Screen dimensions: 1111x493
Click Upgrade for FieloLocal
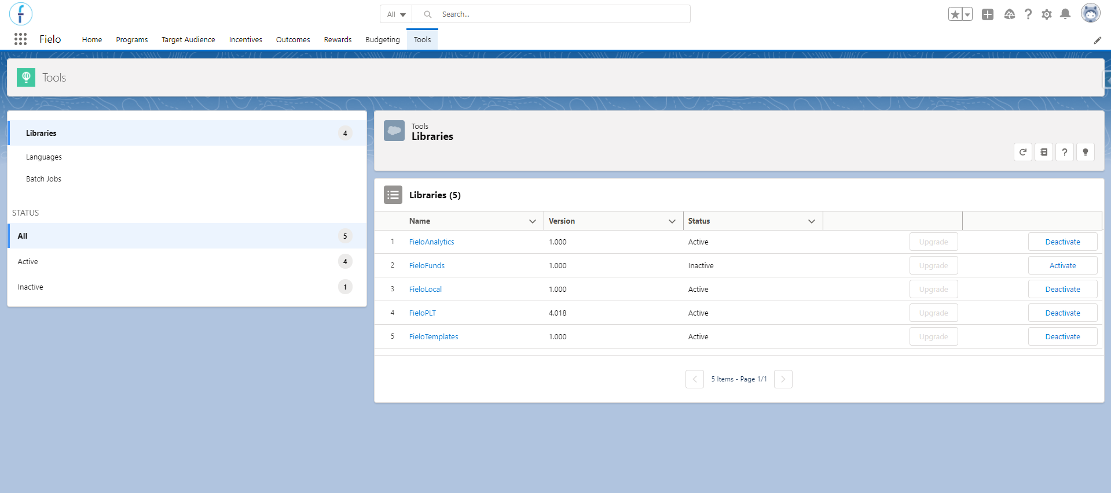click(934, 290)
